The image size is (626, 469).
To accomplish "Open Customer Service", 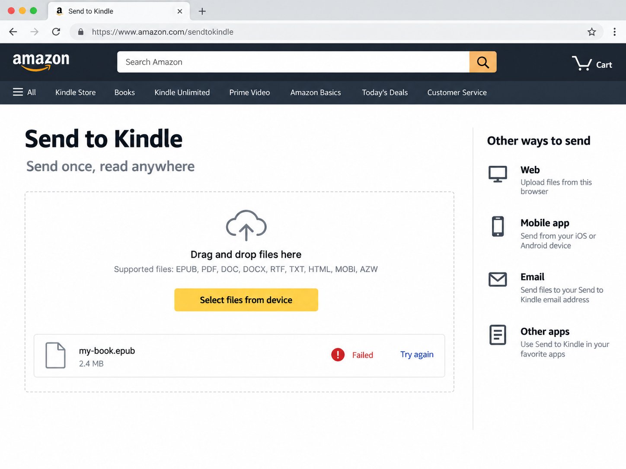I will pyautogui.click(x=457, y=92).
